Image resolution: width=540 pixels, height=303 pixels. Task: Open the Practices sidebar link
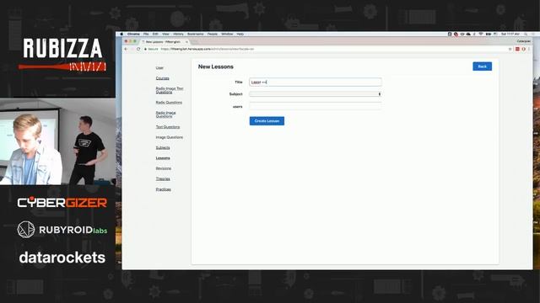click(163, 189)
